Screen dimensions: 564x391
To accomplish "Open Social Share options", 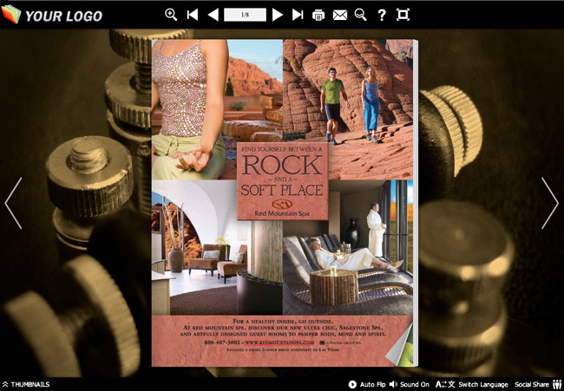I will (538, 385).
